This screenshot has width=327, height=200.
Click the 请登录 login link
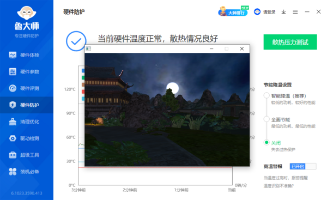click(x=269, y=12)
